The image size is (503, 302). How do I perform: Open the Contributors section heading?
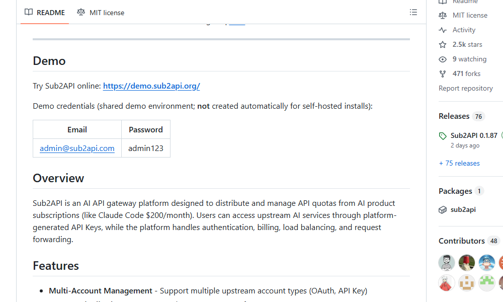[x=461, y=241]
